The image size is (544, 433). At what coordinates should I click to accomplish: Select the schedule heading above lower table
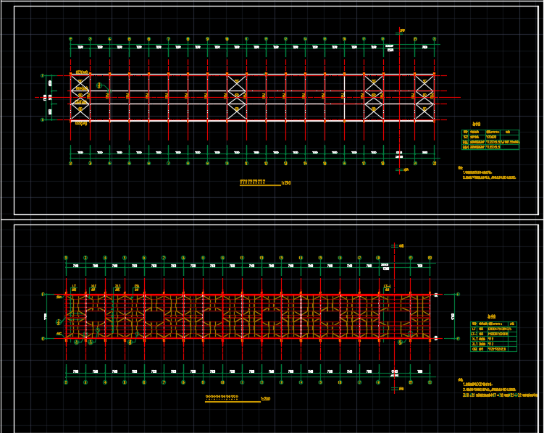coord(492,316)
